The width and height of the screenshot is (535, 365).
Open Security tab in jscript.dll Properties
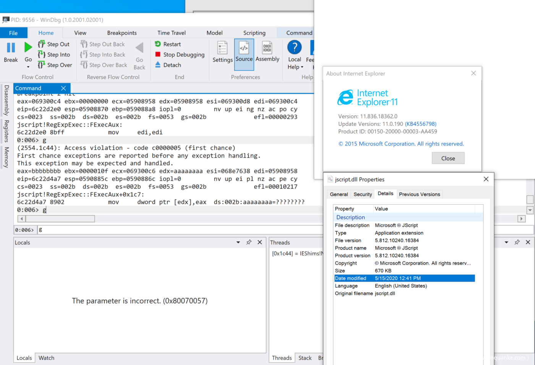[x=363, y=194]
